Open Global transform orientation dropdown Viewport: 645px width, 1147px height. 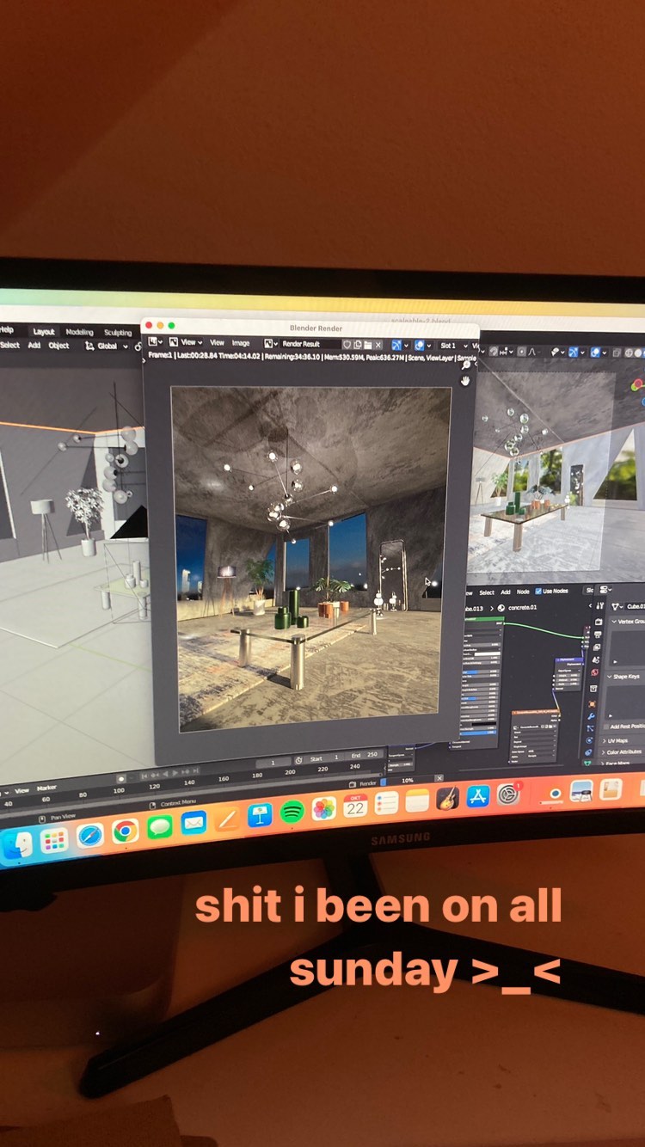click(x=107, y=346)
